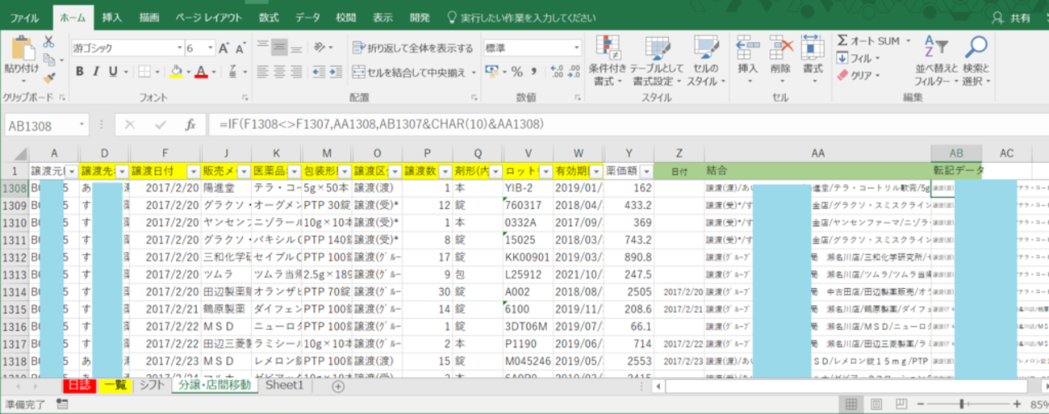Click the Cut scissors icon
Screen dimensions: 1049x414
tap(48, 42)
